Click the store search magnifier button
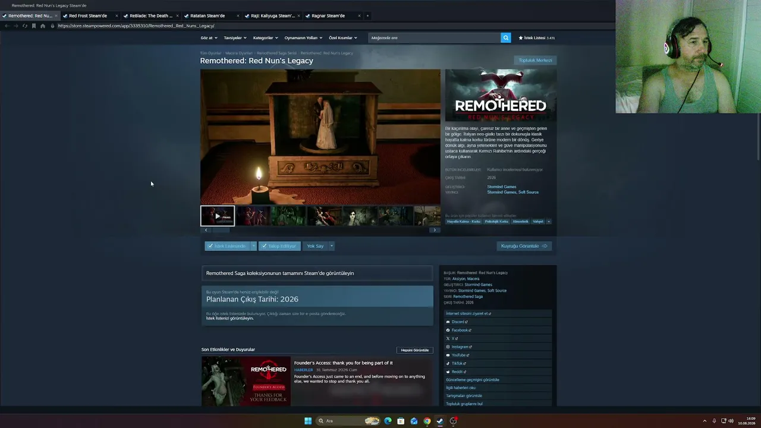Image resolution: width=761 pixels, height=428 pixels. [x=506, y=37]
